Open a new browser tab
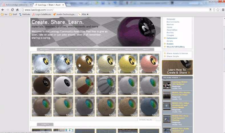Viewport: 225px width, 133px height. (69, 5)
